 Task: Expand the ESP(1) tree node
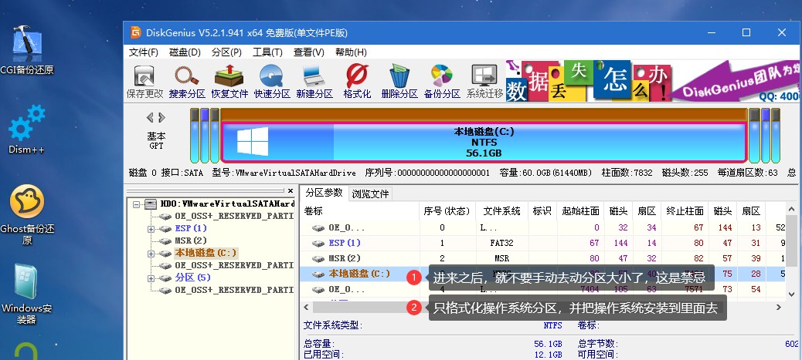[x=151, y=229]
